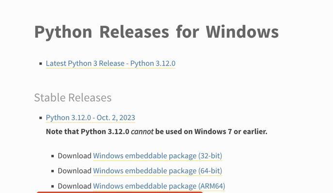Download Windows embeddable package (ARM64)

coord(159,186)
